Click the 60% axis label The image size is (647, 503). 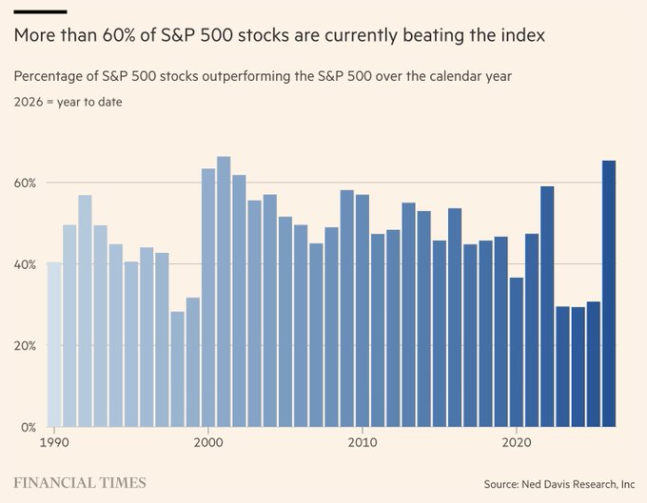click(x=25, y=184)
